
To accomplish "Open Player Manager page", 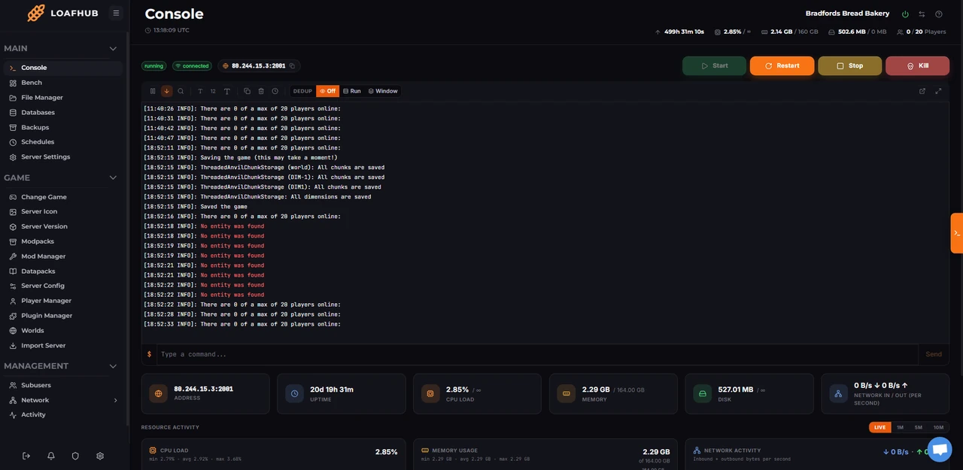I will click(63, 301).
